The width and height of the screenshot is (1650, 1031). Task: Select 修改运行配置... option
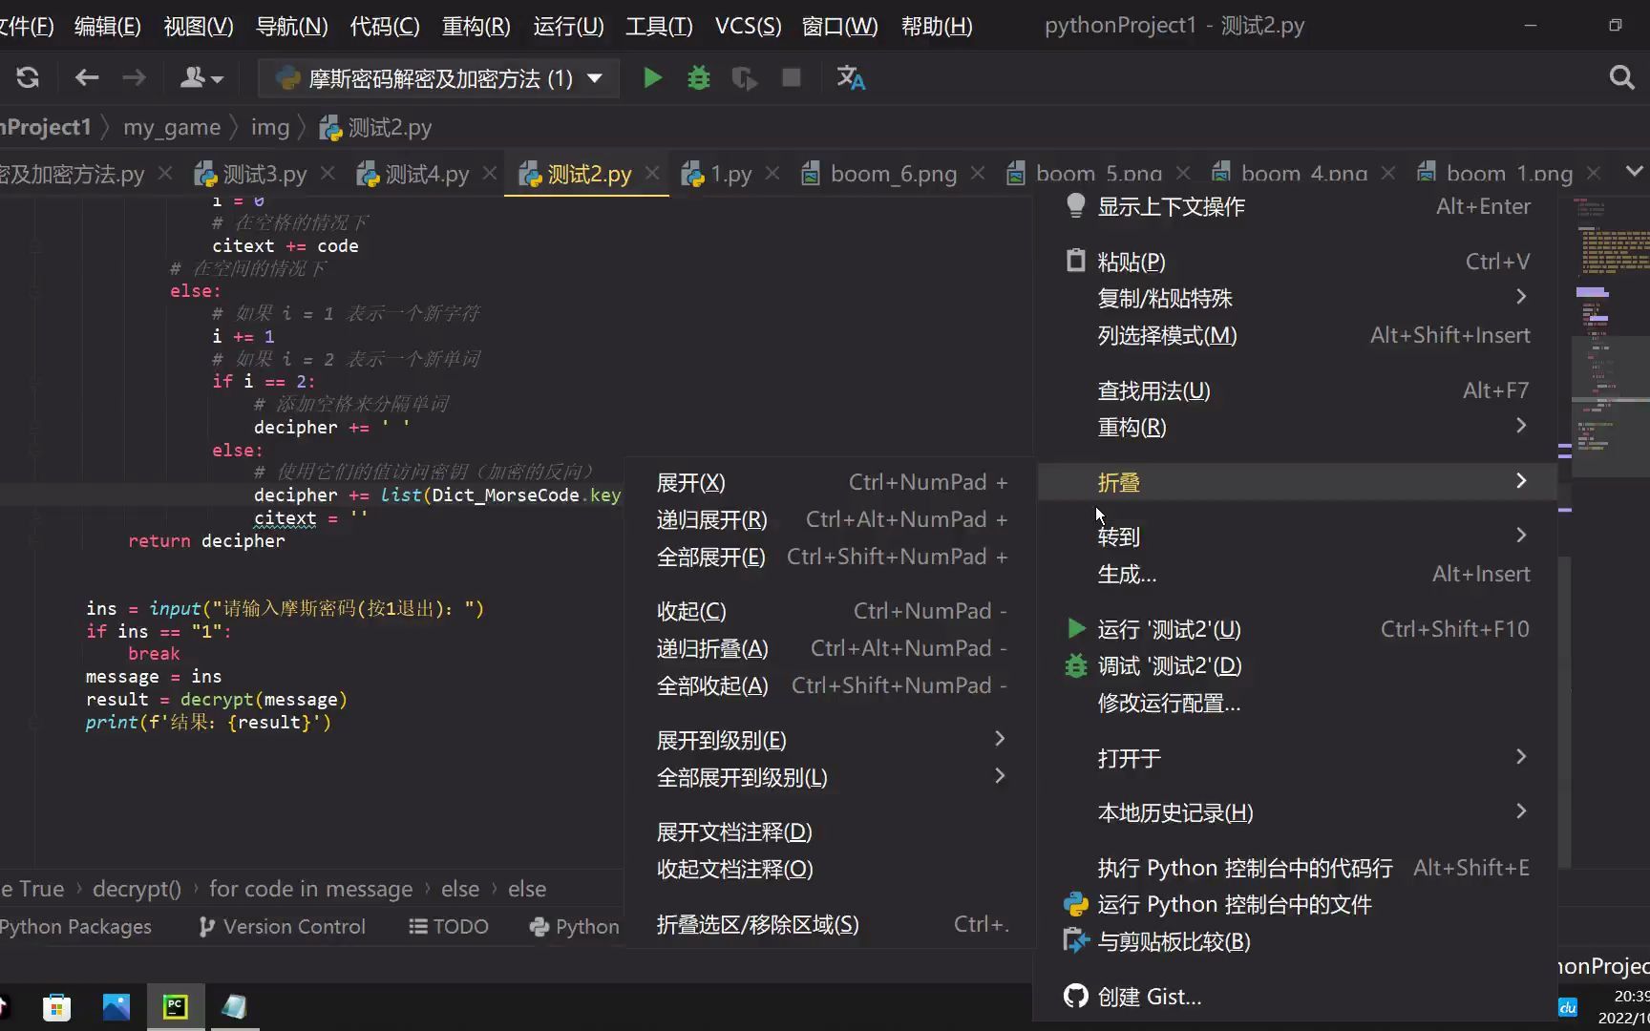[x=1297, y=703]
